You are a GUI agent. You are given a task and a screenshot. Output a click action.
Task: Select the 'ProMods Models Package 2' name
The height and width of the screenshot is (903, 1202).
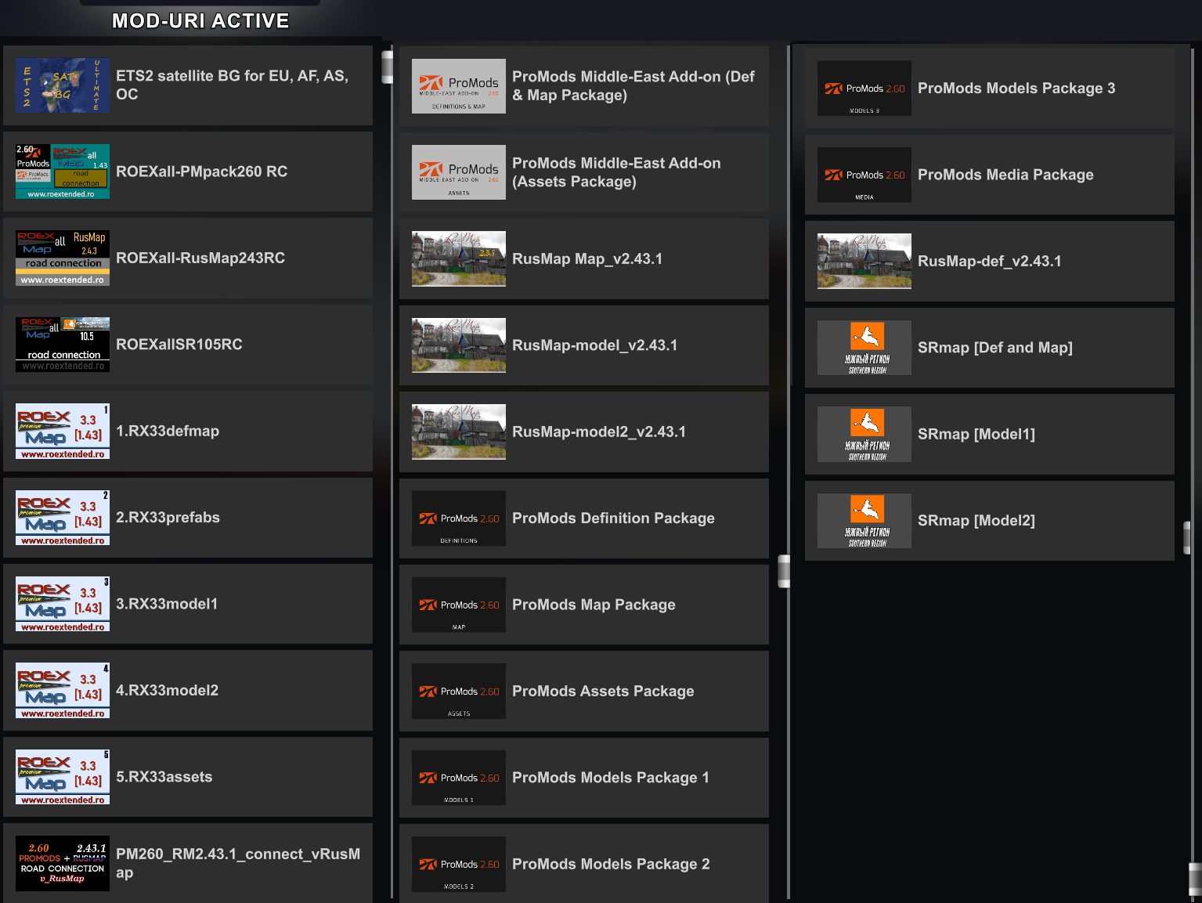[611, 864]
